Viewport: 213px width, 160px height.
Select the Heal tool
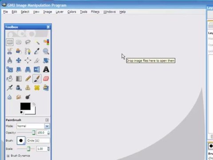tap(37, 88)
